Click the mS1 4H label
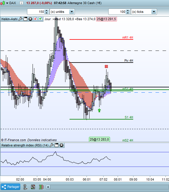 coord(128,89)
